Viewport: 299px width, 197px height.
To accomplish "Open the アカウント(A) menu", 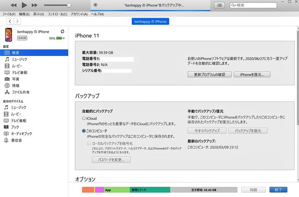I will (79, 14).
